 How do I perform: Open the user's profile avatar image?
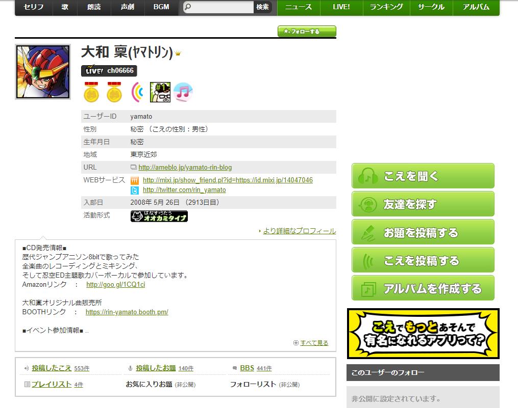tap(43, 72)
